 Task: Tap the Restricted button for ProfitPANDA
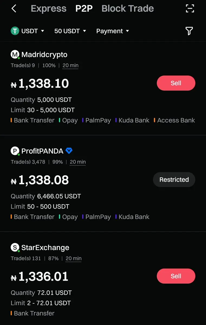pos(174,180)
